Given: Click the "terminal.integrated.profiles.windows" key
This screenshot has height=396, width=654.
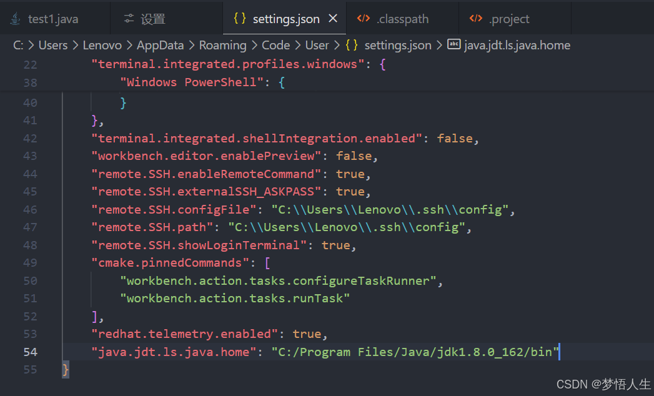Looking at the screenshot, I should 228,64.
